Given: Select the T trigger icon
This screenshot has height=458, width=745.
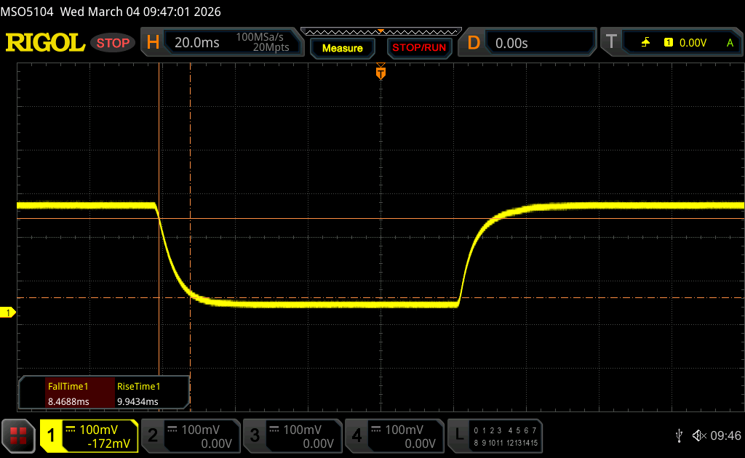Looking at the screenshot, I should [x=610, y=43].
